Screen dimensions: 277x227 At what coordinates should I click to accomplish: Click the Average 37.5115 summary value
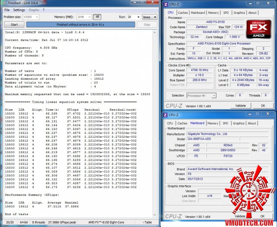click(54, 206)
